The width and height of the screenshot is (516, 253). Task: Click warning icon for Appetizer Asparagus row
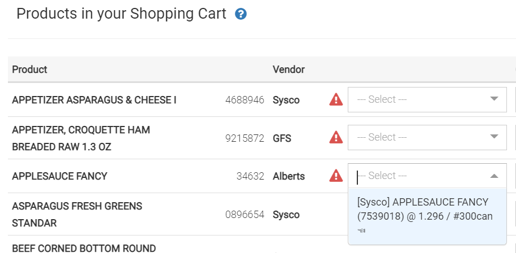[336, 100]
